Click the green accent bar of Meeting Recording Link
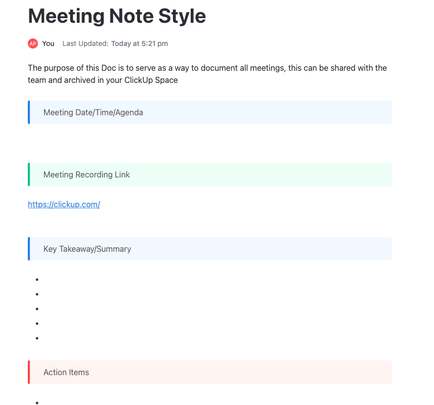 pyautogui.click(x=29, y=174)
